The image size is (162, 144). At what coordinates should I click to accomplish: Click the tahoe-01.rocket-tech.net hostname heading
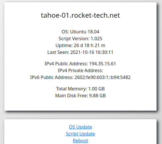pos(80,15)
